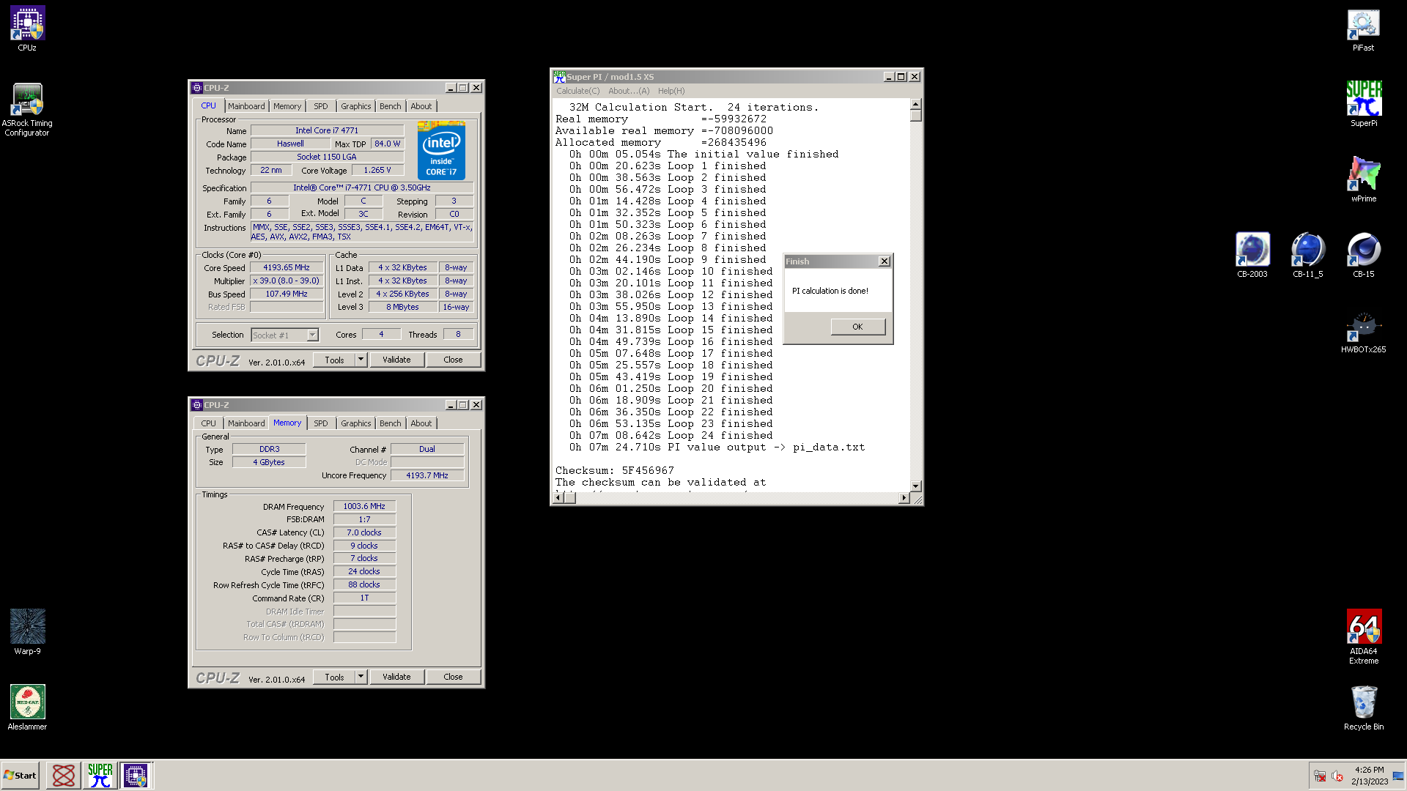The height and width of the screenshot is (791, 1407).
Task: Click the top CPU-Z title bar icon
Action: tap(196, 88)
